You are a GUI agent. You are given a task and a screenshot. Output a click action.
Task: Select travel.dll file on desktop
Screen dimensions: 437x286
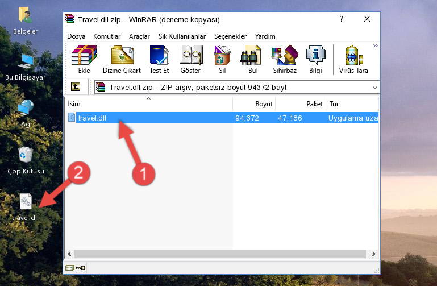pyautogui.click(x=26, y=207)
